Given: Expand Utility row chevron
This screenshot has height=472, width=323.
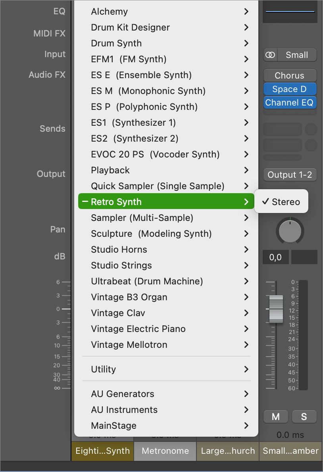Looking at the screenshot, I should 246,369.
